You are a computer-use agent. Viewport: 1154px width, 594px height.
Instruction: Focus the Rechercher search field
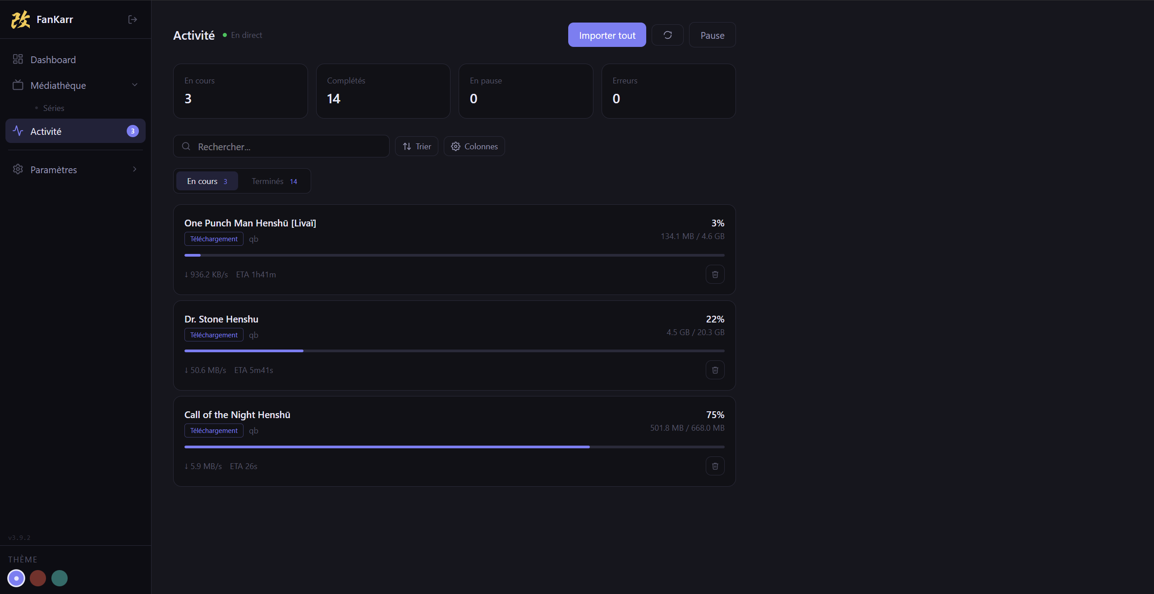pos(281,146)
